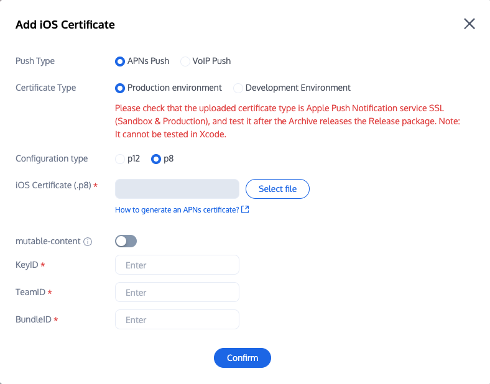The height and width of the screenshot is (384, 490).
Task: Close the Add iOS Certificate dialog
Action: tap(469, 24)
